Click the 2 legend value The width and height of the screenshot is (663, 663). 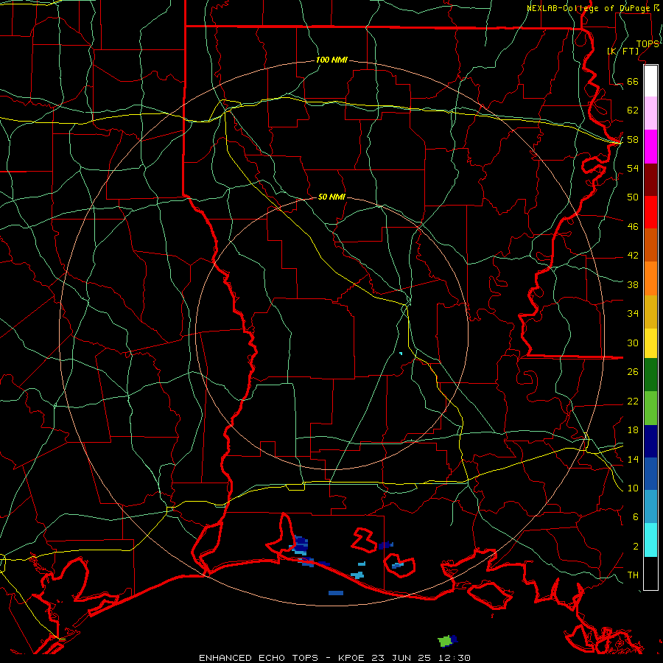pyautogui.click(x=635, y=547)
